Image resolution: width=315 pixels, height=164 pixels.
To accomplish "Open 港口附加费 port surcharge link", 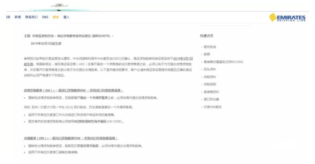I will [211, 99].
